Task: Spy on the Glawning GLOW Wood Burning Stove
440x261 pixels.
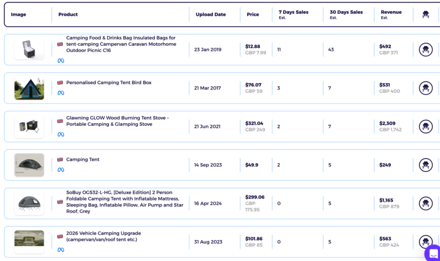Action: point(425,126)
